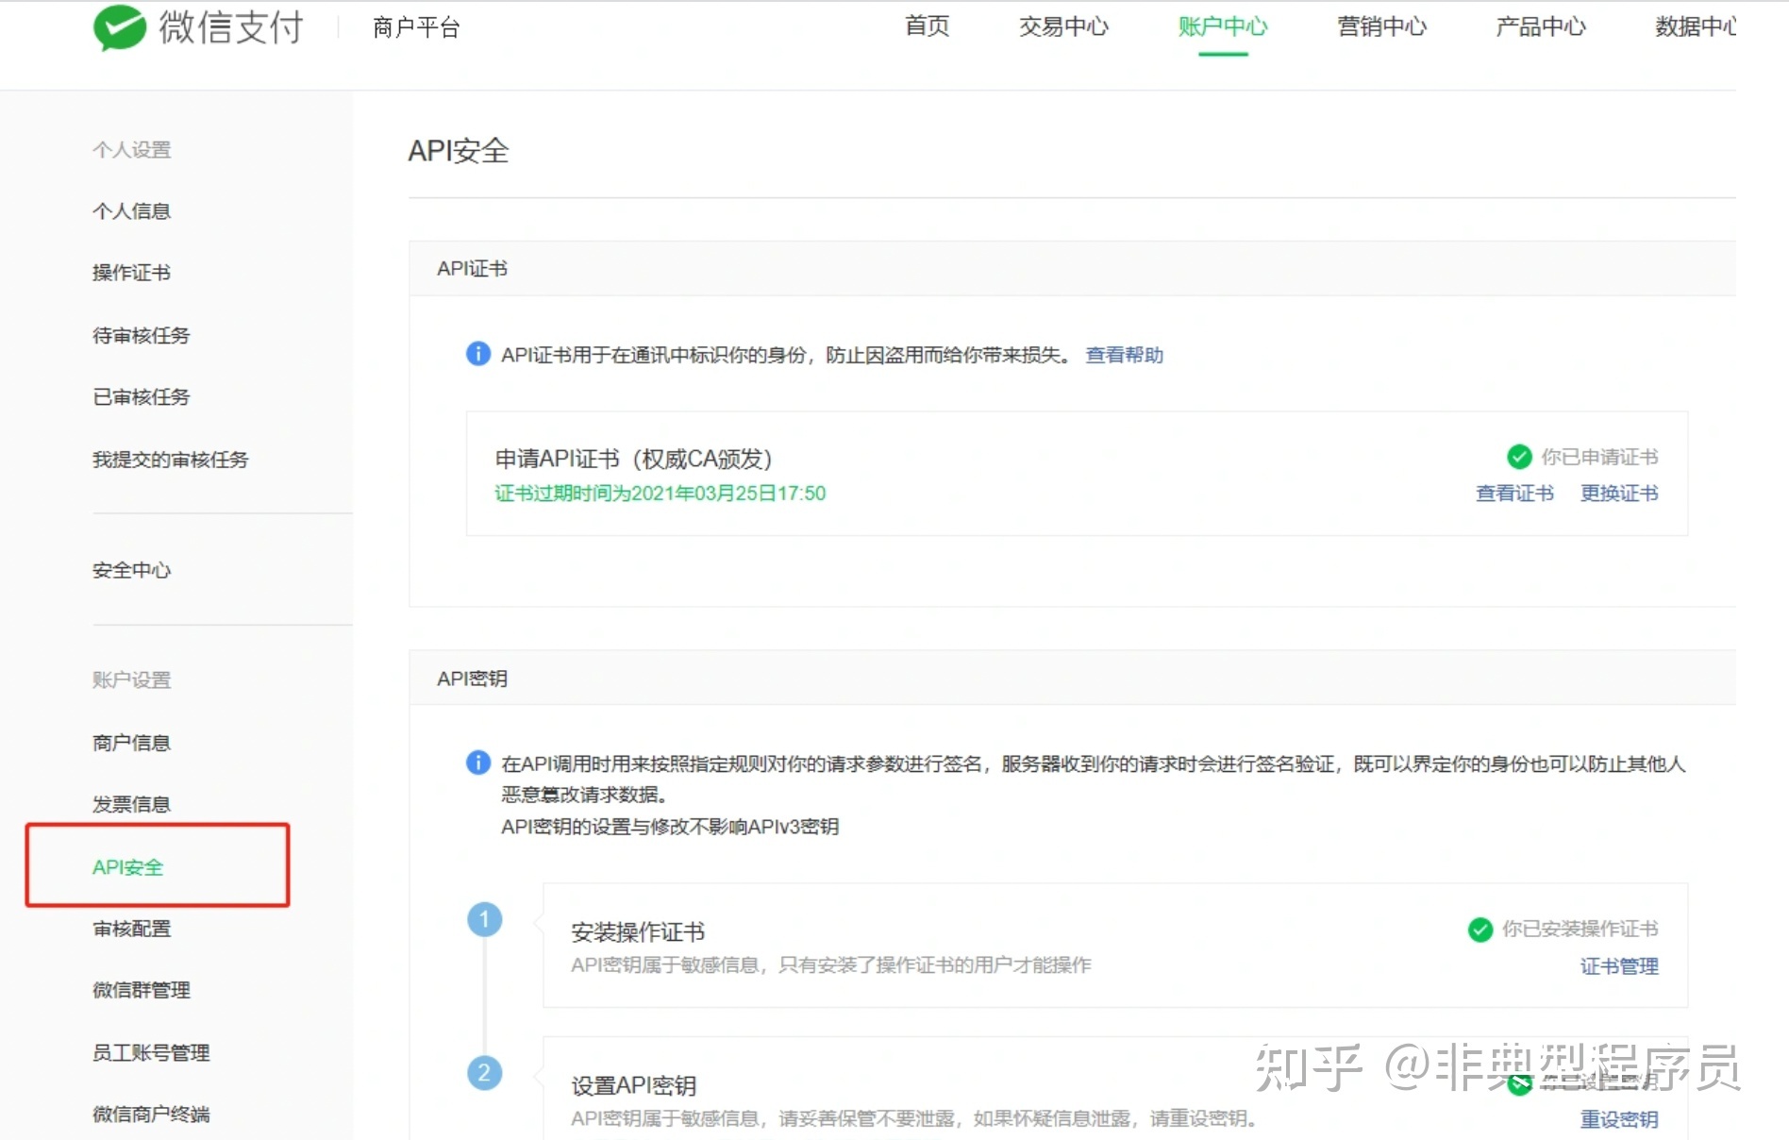Image resolution: width=1789 pixels, height=1140 pixels.
Task: Click the info icon in the API密钥 section
Action: click(x=477, y=763)
